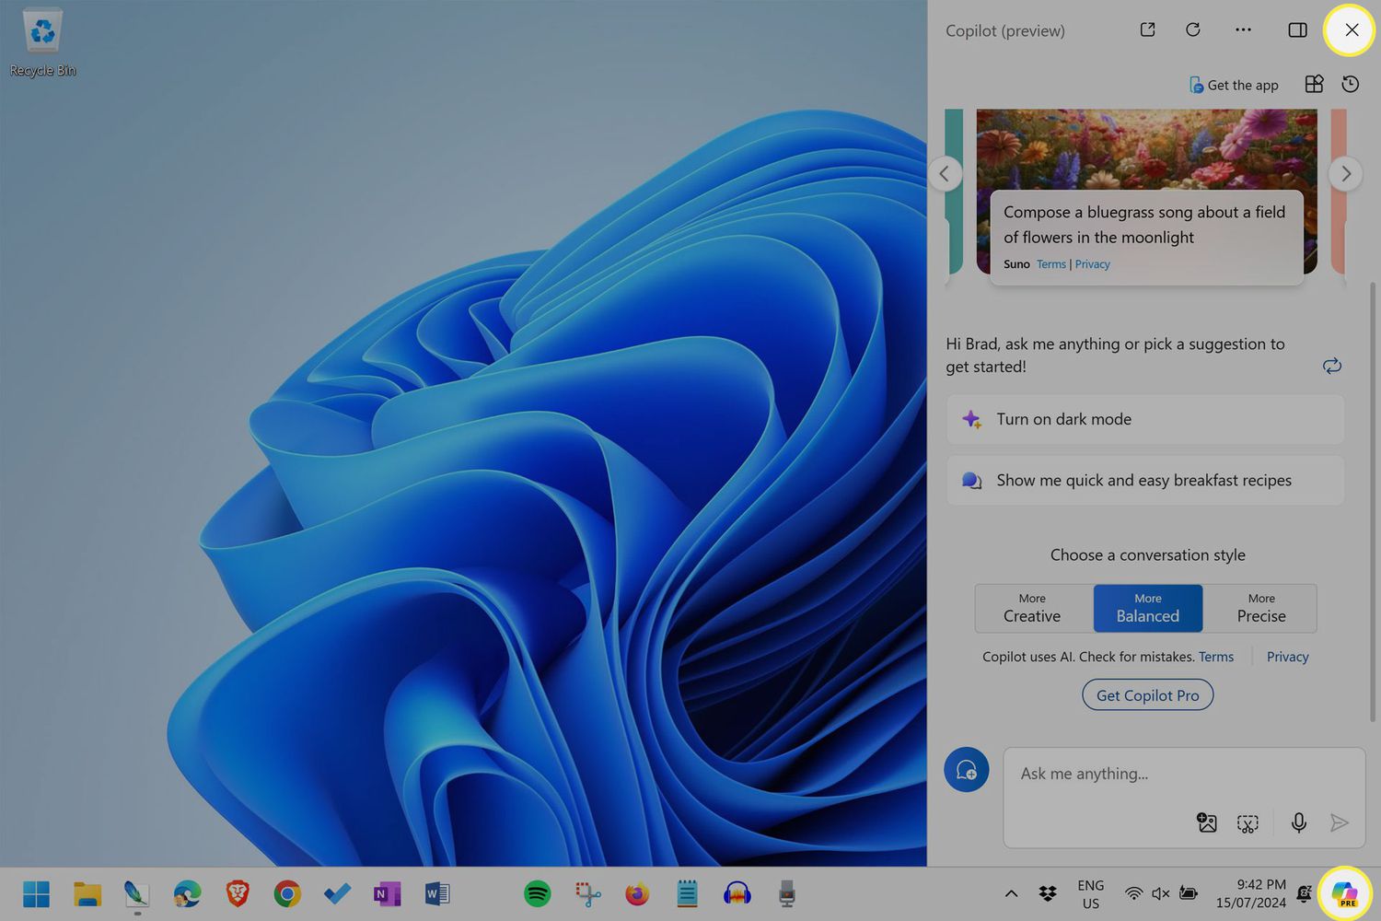This screenshot has height=921, width=1381.
Task: Click the add screenshot icon
Action: (x=1248, y=822)
